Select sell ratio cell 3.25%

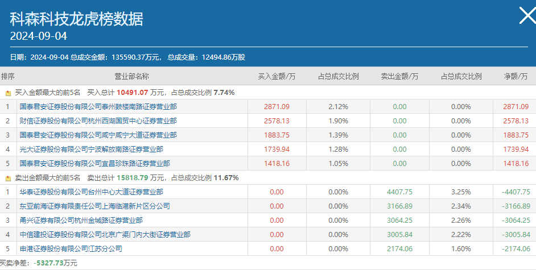(461, 192)
